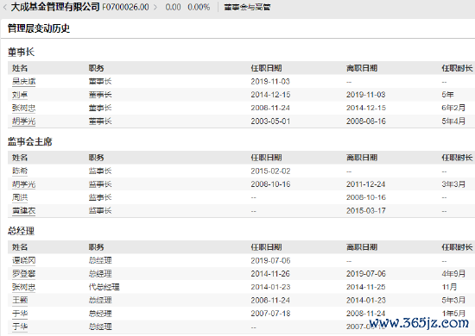Open 于华 link in the last 总经理 row
This screenshot has height=336, width=475.
pyautogui.click(x=20, y=327)
